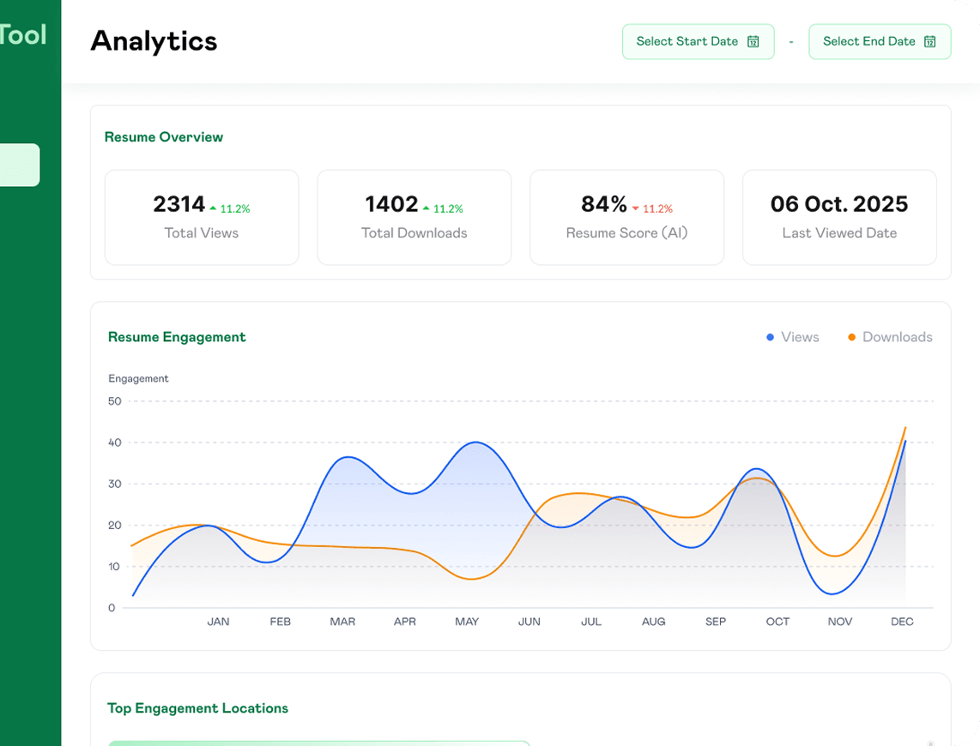Click the 40 y-axis value
Image resolution: width=980 pixels, height=746 pixels.
[114, 442]
